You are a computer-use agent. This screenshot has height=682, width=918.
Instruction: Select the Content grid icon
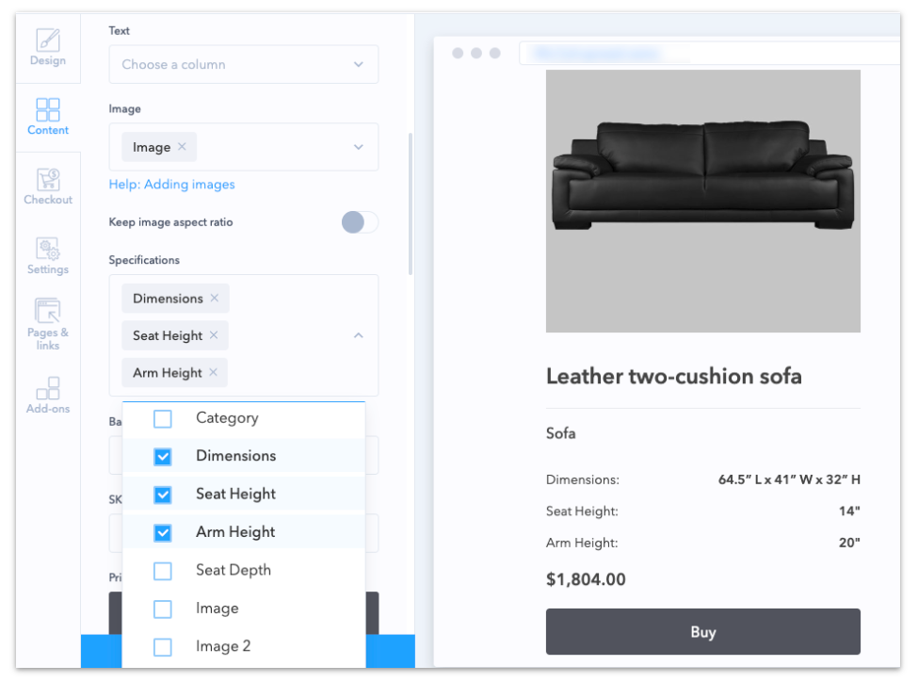pos(47,111)
